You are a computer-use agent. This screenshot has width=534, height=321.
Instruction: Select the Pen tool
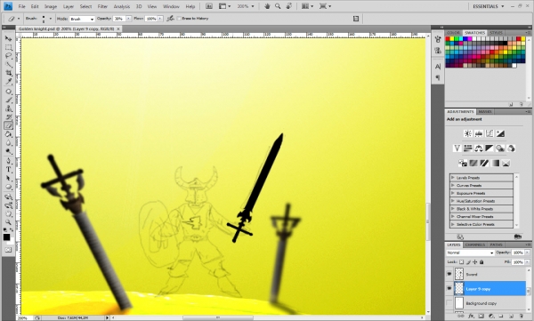8,161
